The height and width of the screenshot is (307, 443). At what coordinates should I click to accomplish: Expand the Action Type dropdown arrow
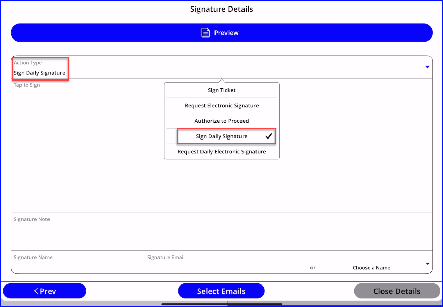[x=427, y=67]
